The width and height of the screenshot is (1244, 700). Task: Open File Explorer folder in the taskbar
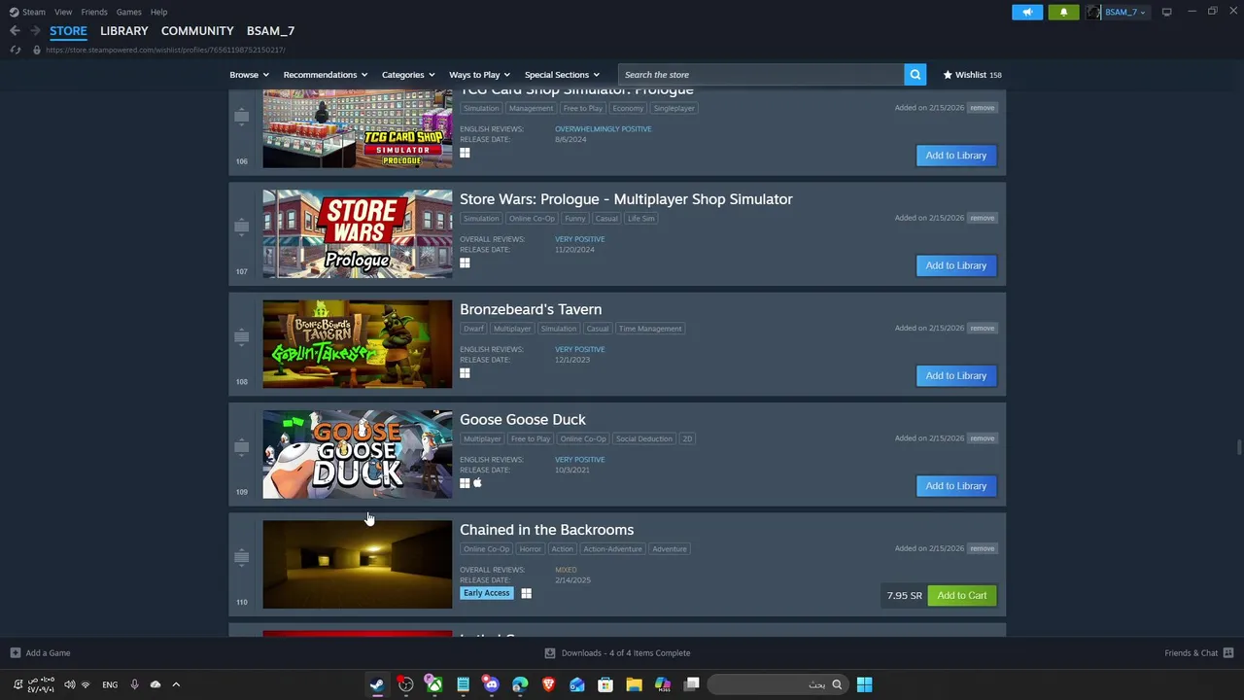634,684
